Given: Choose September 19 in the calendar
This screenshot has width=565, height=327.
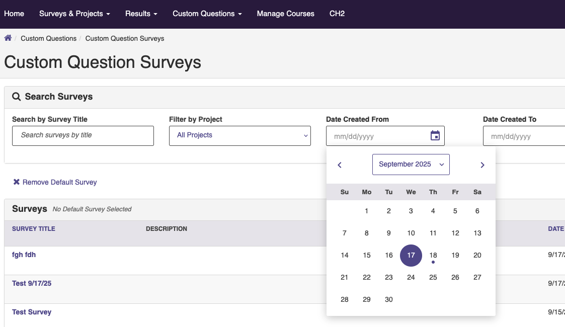Looking at the screenshot, I should (455, 256).
